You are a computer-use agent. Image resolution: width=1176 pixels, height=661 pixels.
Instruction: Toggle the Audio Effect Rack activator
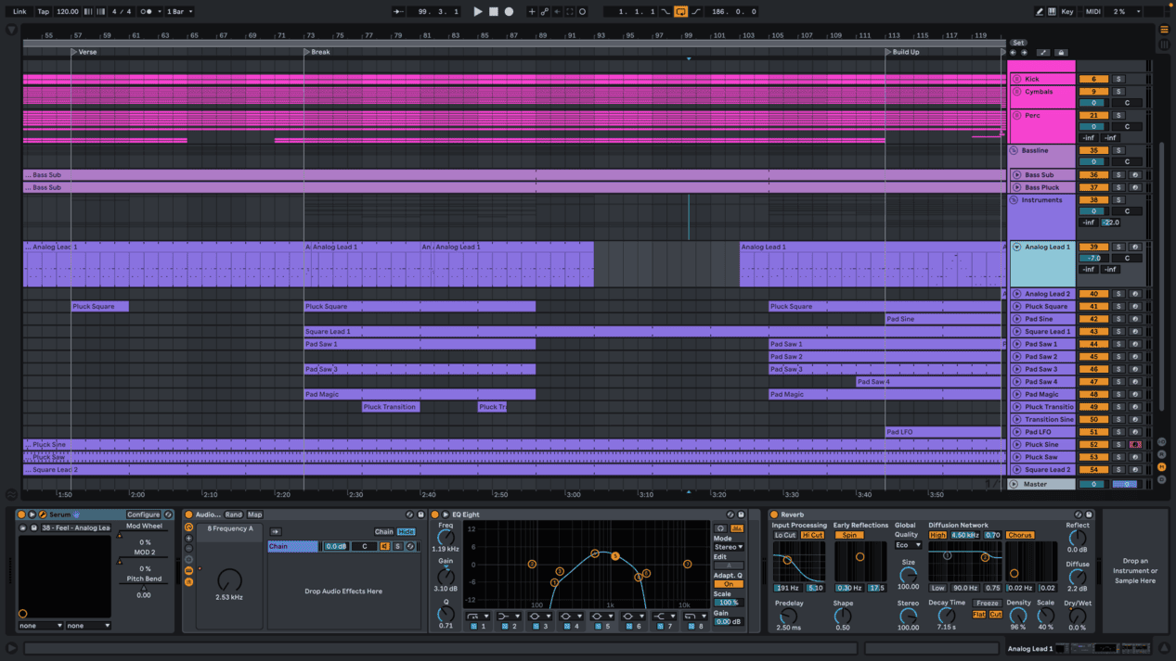click(x=188, y=515)
